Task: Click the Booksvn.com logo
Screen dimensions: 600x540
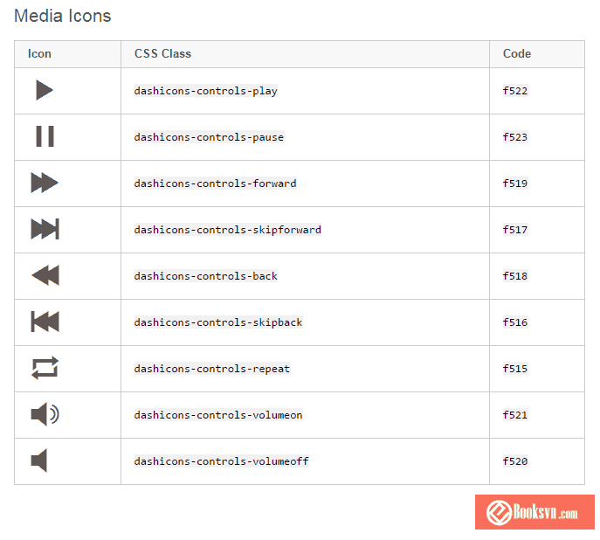Action: (x=534, y=512)
